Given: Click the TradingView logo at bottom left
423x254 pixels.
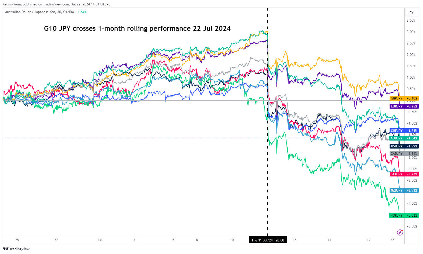Looking at the screenshot, I should [x=16, y=249].
